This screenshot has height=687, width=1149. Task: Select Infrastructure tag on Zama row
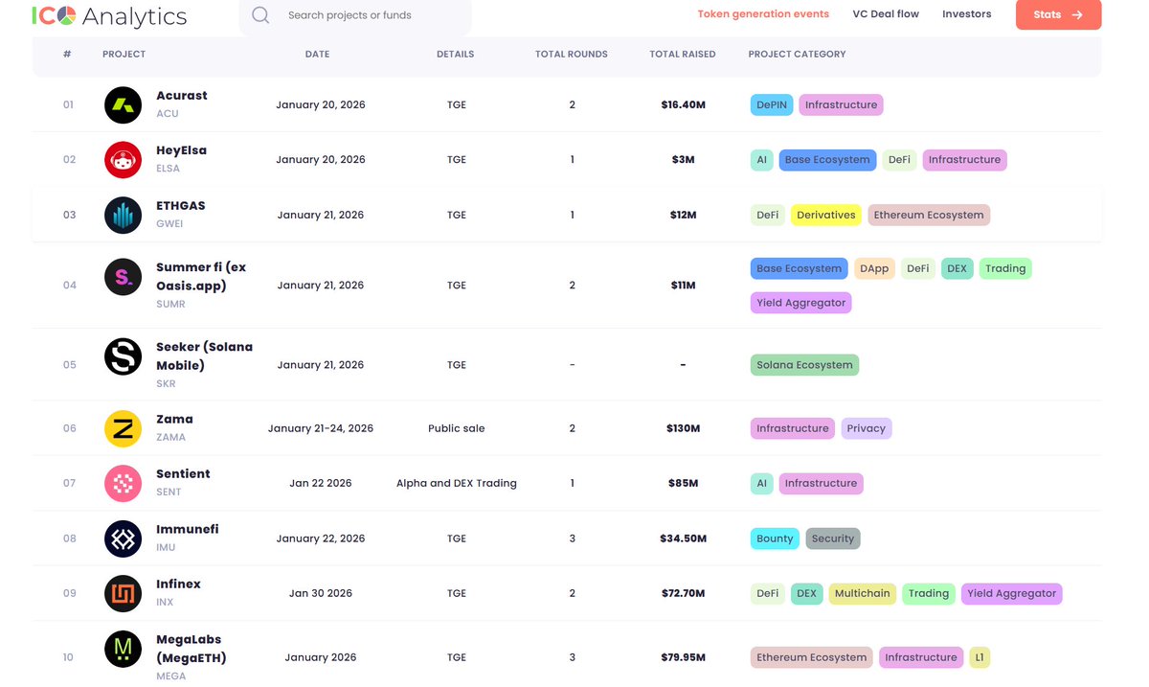[793, 428]
